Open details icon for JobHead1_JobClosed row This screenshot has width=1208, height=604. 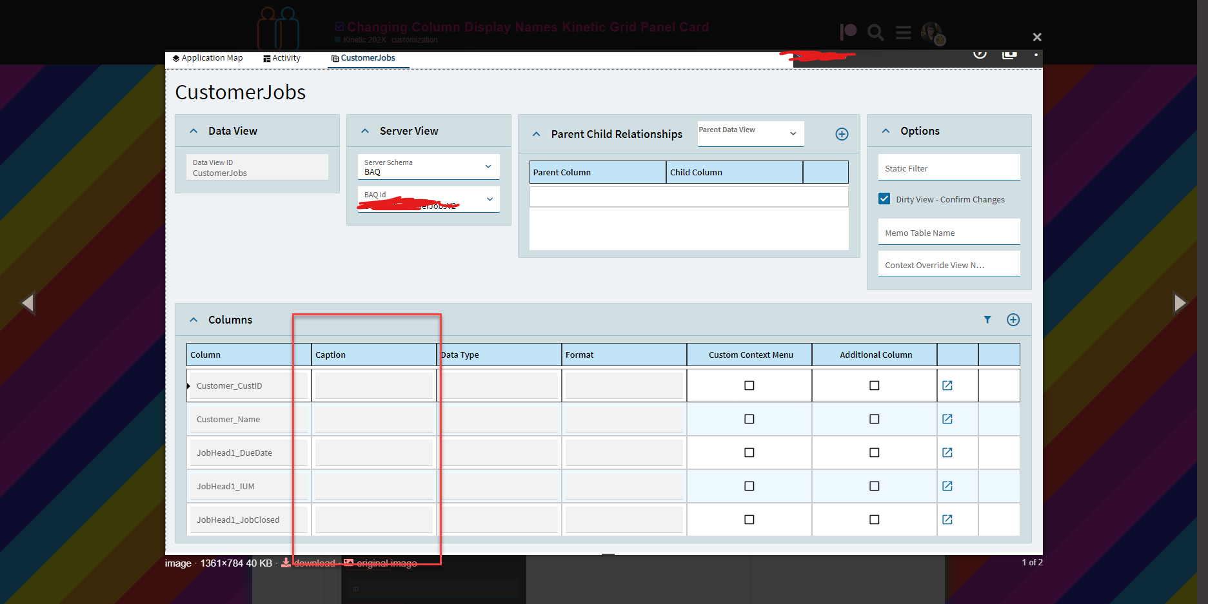tap(947, 520)
